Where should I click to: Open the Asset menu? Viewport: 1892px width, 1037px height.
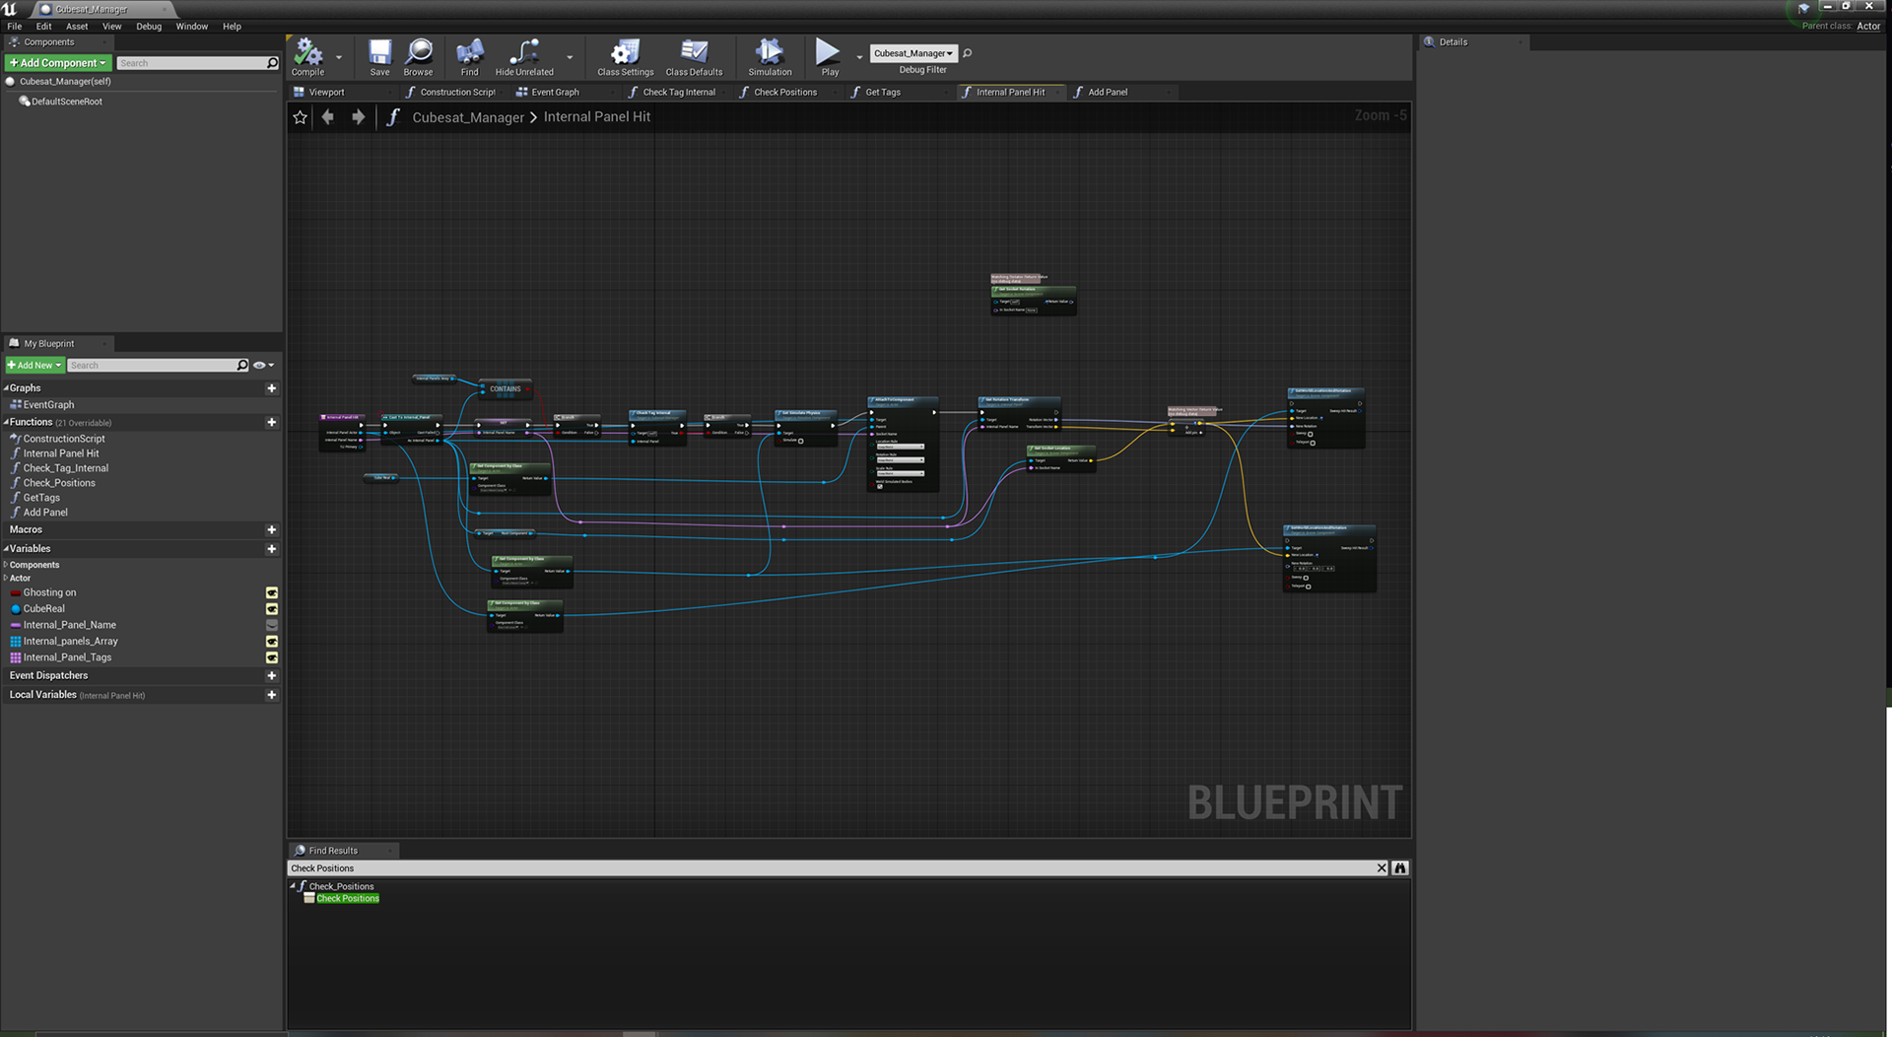pyautogui.click(x=77, y=27)
